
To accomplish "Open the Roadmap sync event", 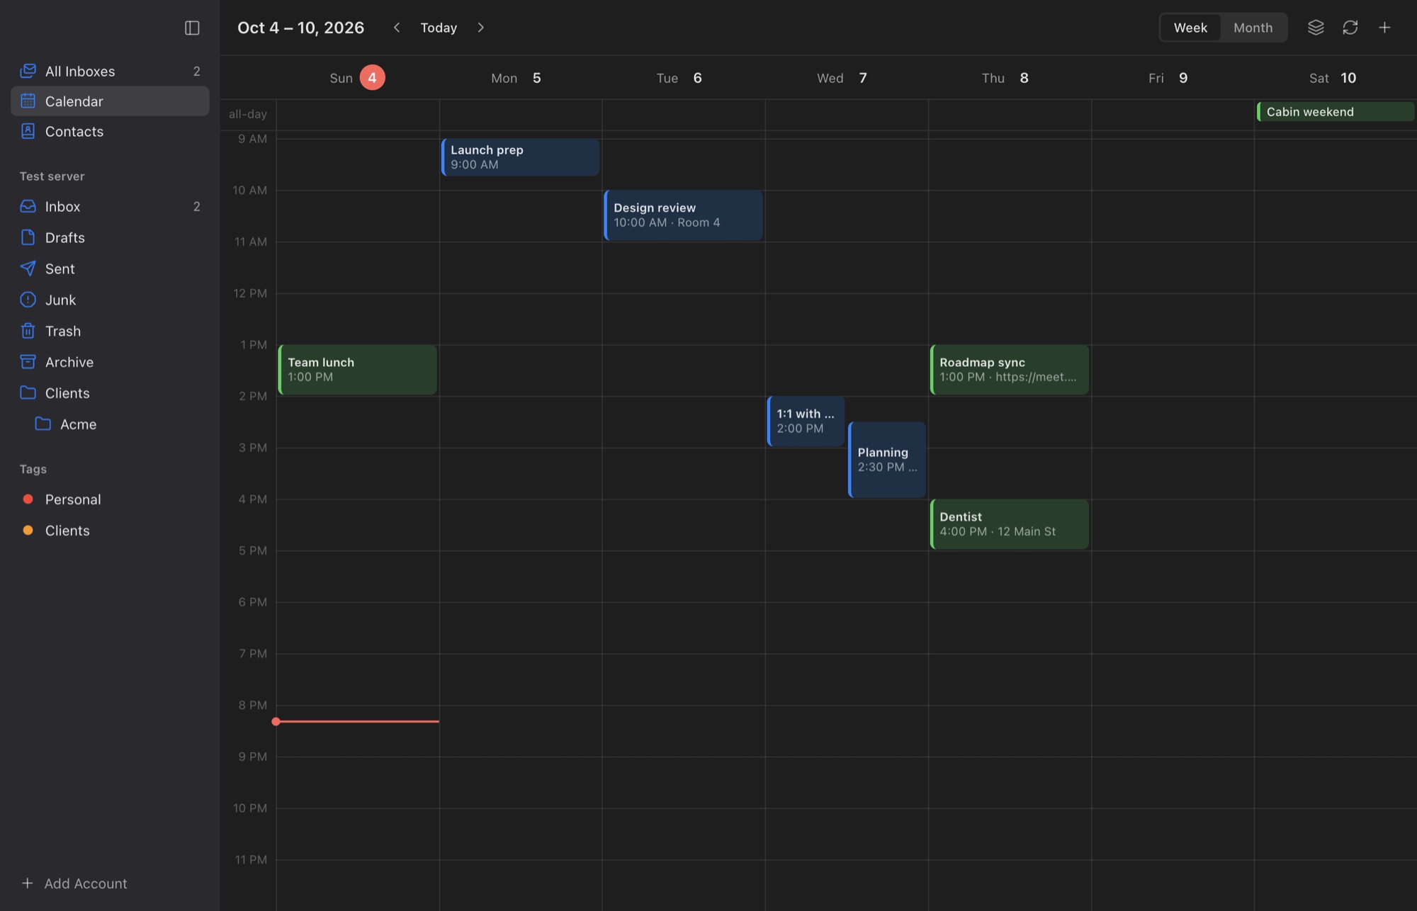I will [x=1009, y=370].
